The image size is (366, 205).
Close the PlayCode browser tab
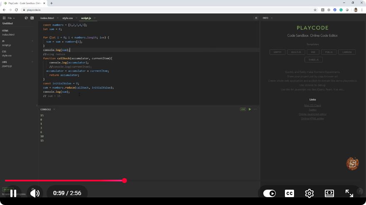click(44, 3)
